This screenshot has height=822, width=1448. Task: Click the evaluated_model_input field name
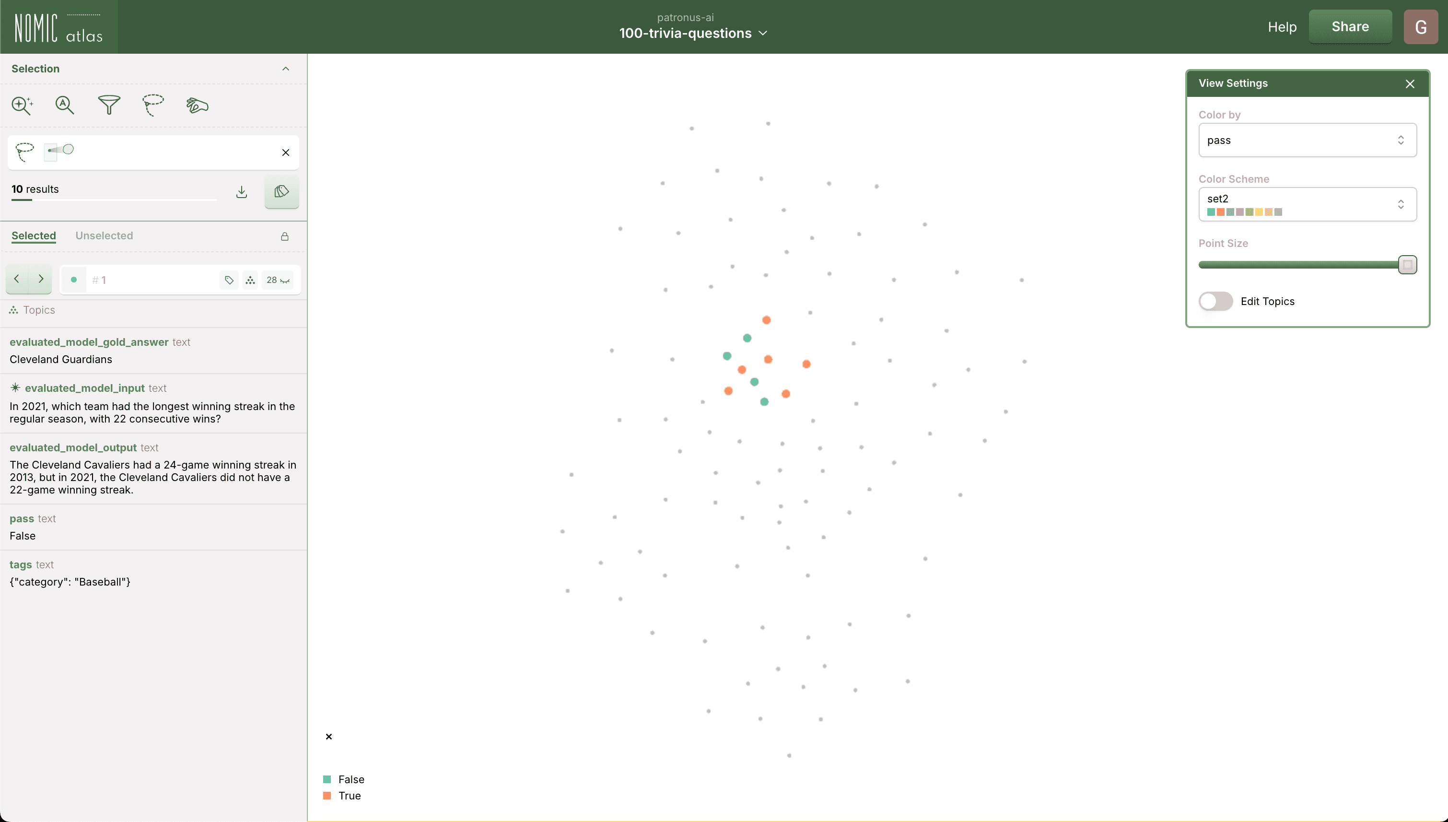pos(85,388)
